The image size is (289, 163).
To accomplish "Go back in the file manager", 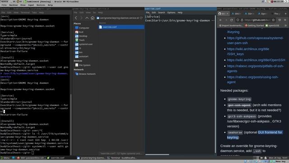I will (x=76, y=18).
